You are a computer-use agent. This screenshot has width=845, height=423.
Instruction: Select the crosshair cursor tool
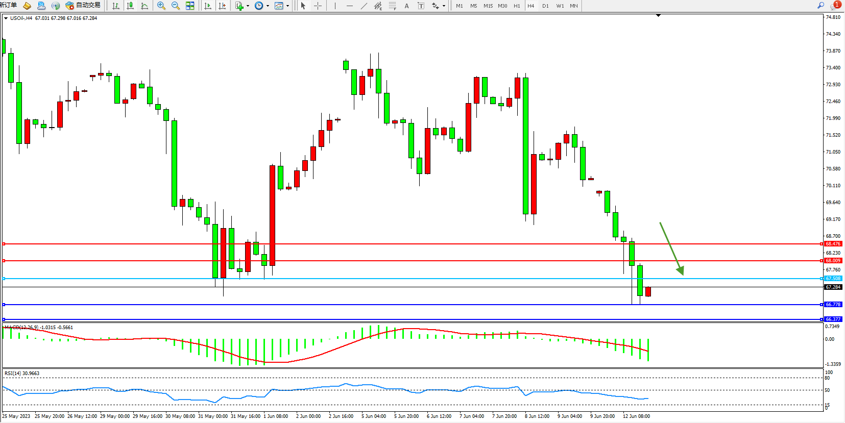[318, 6]
